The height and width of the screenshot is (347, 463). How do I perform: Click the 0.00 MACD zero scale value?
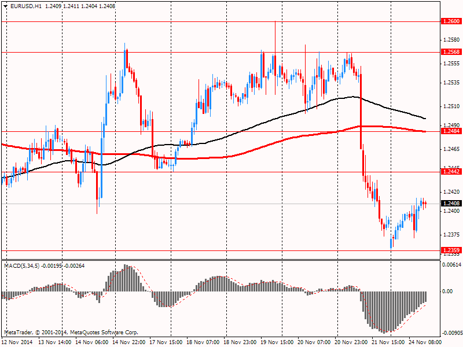point(447,291)
